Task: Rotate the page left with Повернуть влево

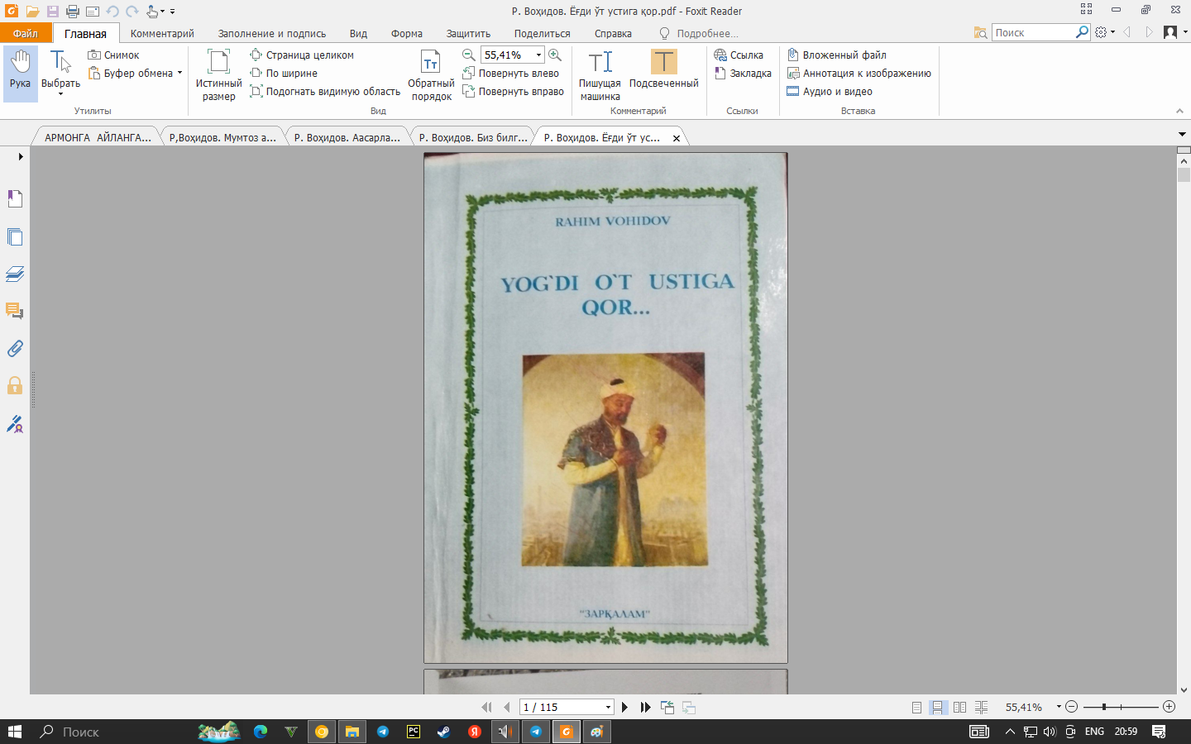Action: [x=511, y=74]
